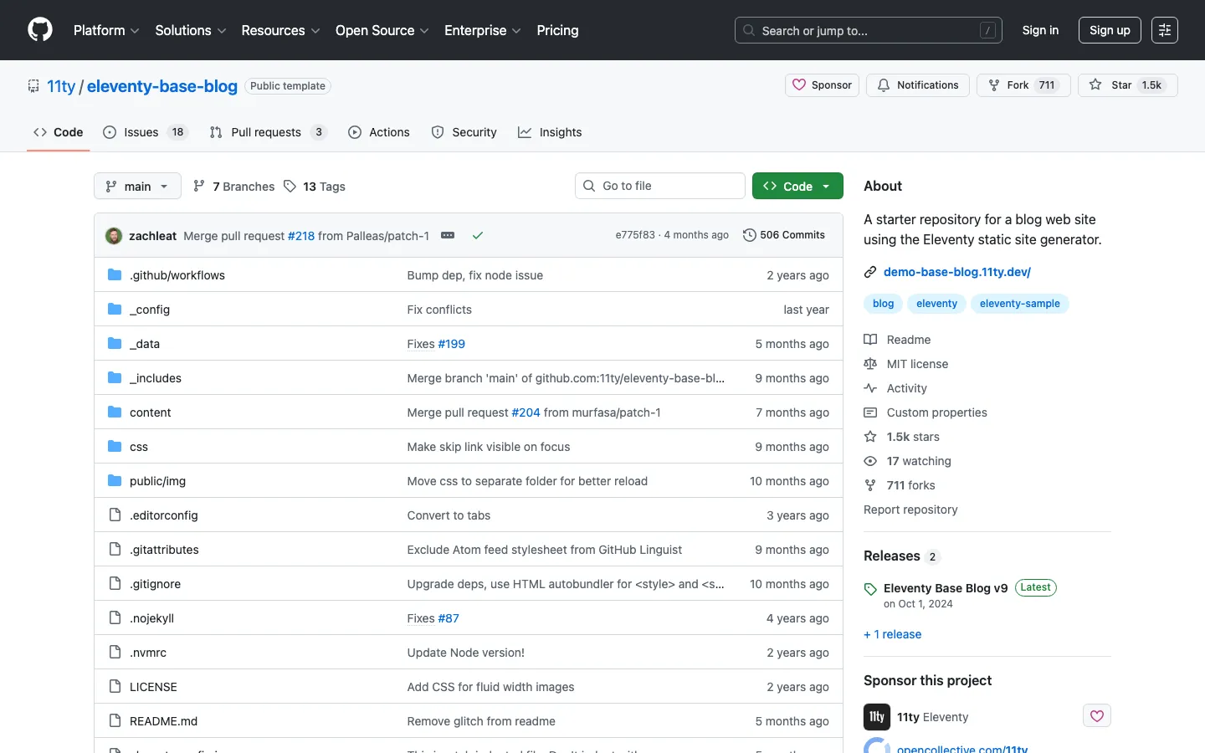Open the .gitignore file
The image size is (1205, 753).
155,584
